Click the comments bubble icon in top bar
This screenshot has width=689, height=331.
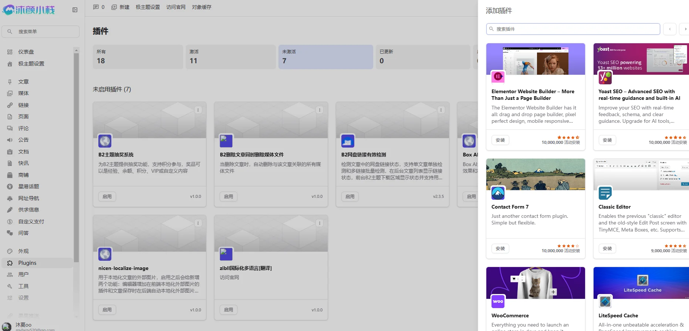pyautogui.click(x=96, y=7)
